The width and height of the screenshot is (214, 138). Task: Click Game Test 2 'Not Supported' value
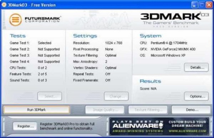(49, 49)
